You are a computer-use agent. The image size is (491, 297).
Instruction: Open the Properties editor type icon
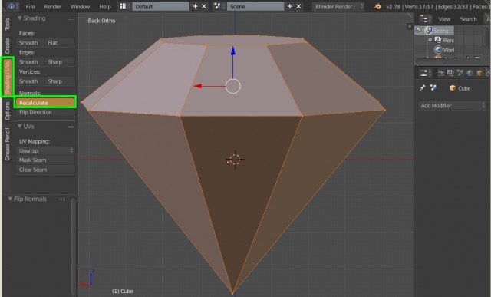[425, 74]
